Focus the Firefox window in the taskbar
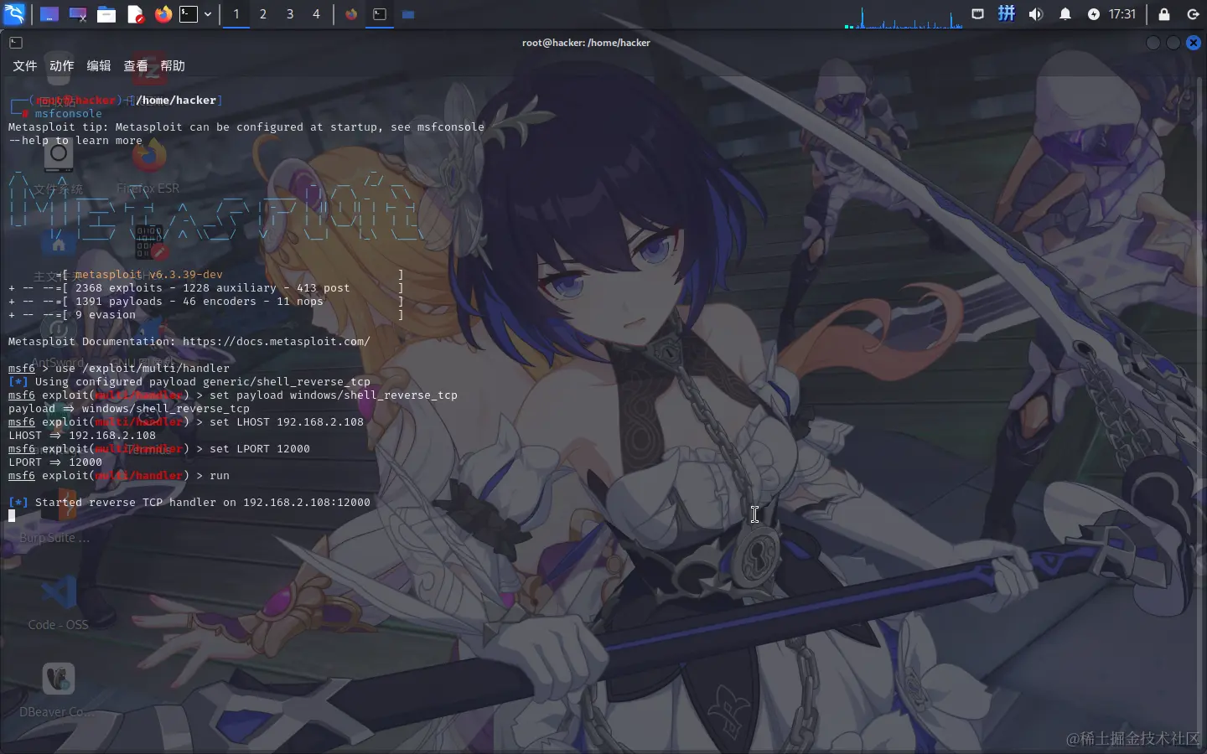This screenshot has width=1207, height=754. point(351,14)
